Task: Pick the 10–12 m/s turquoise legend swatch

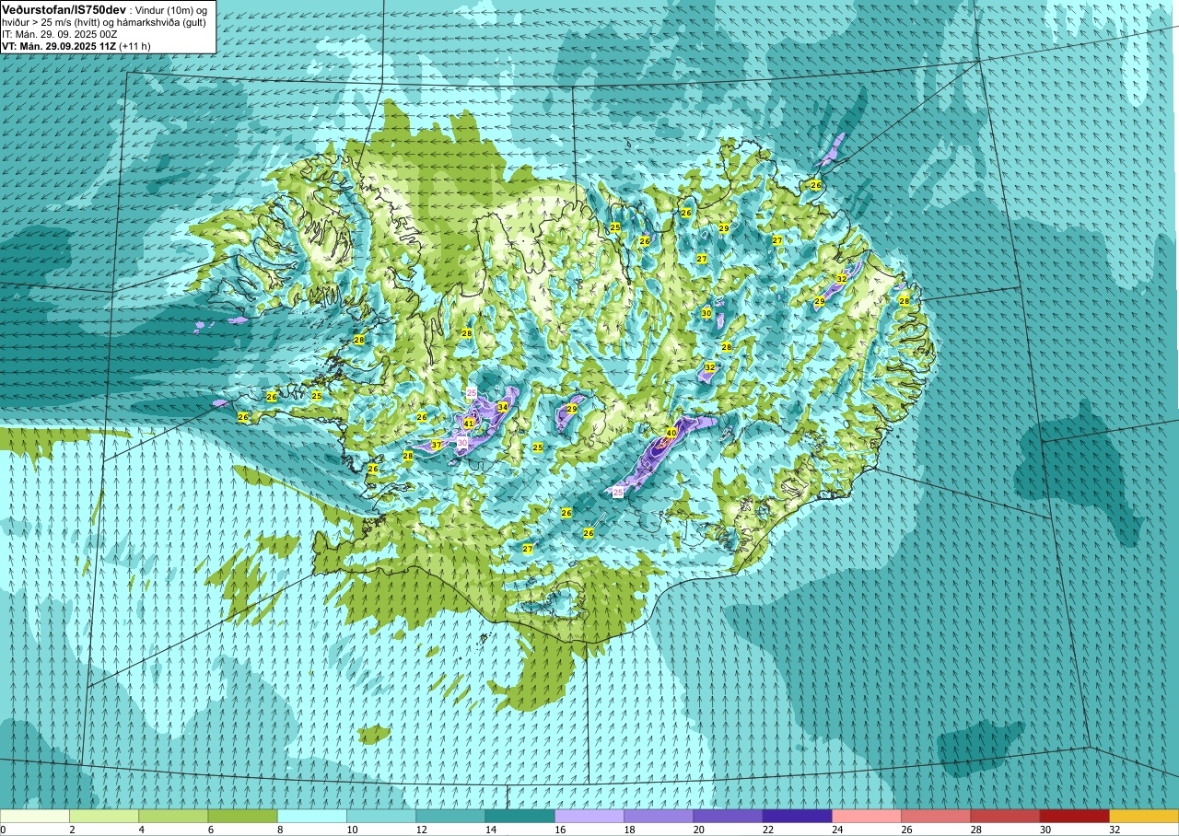Action: point(381,816)
